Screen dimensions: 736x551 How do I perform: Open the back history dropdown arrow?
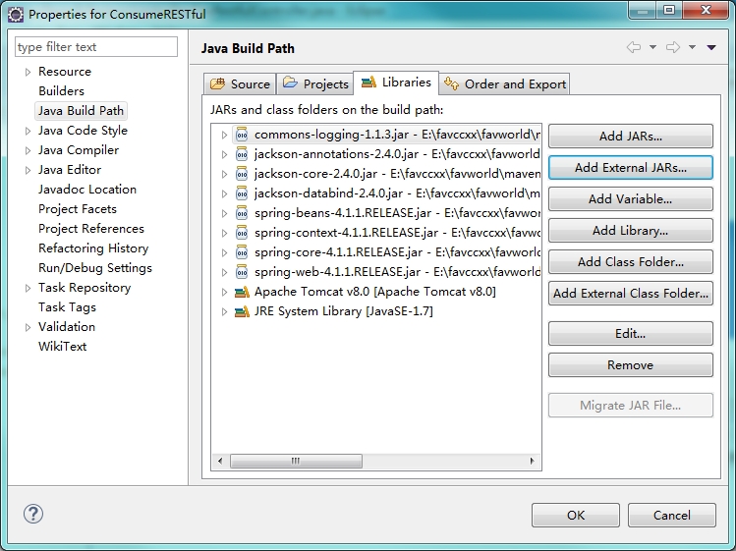[652, 47]
